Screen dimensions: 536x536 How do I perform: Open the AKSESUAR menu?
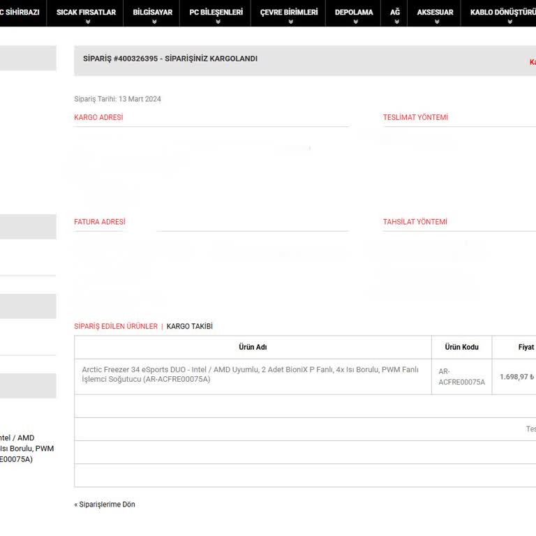pyautogui.click(x=435, y=12)
